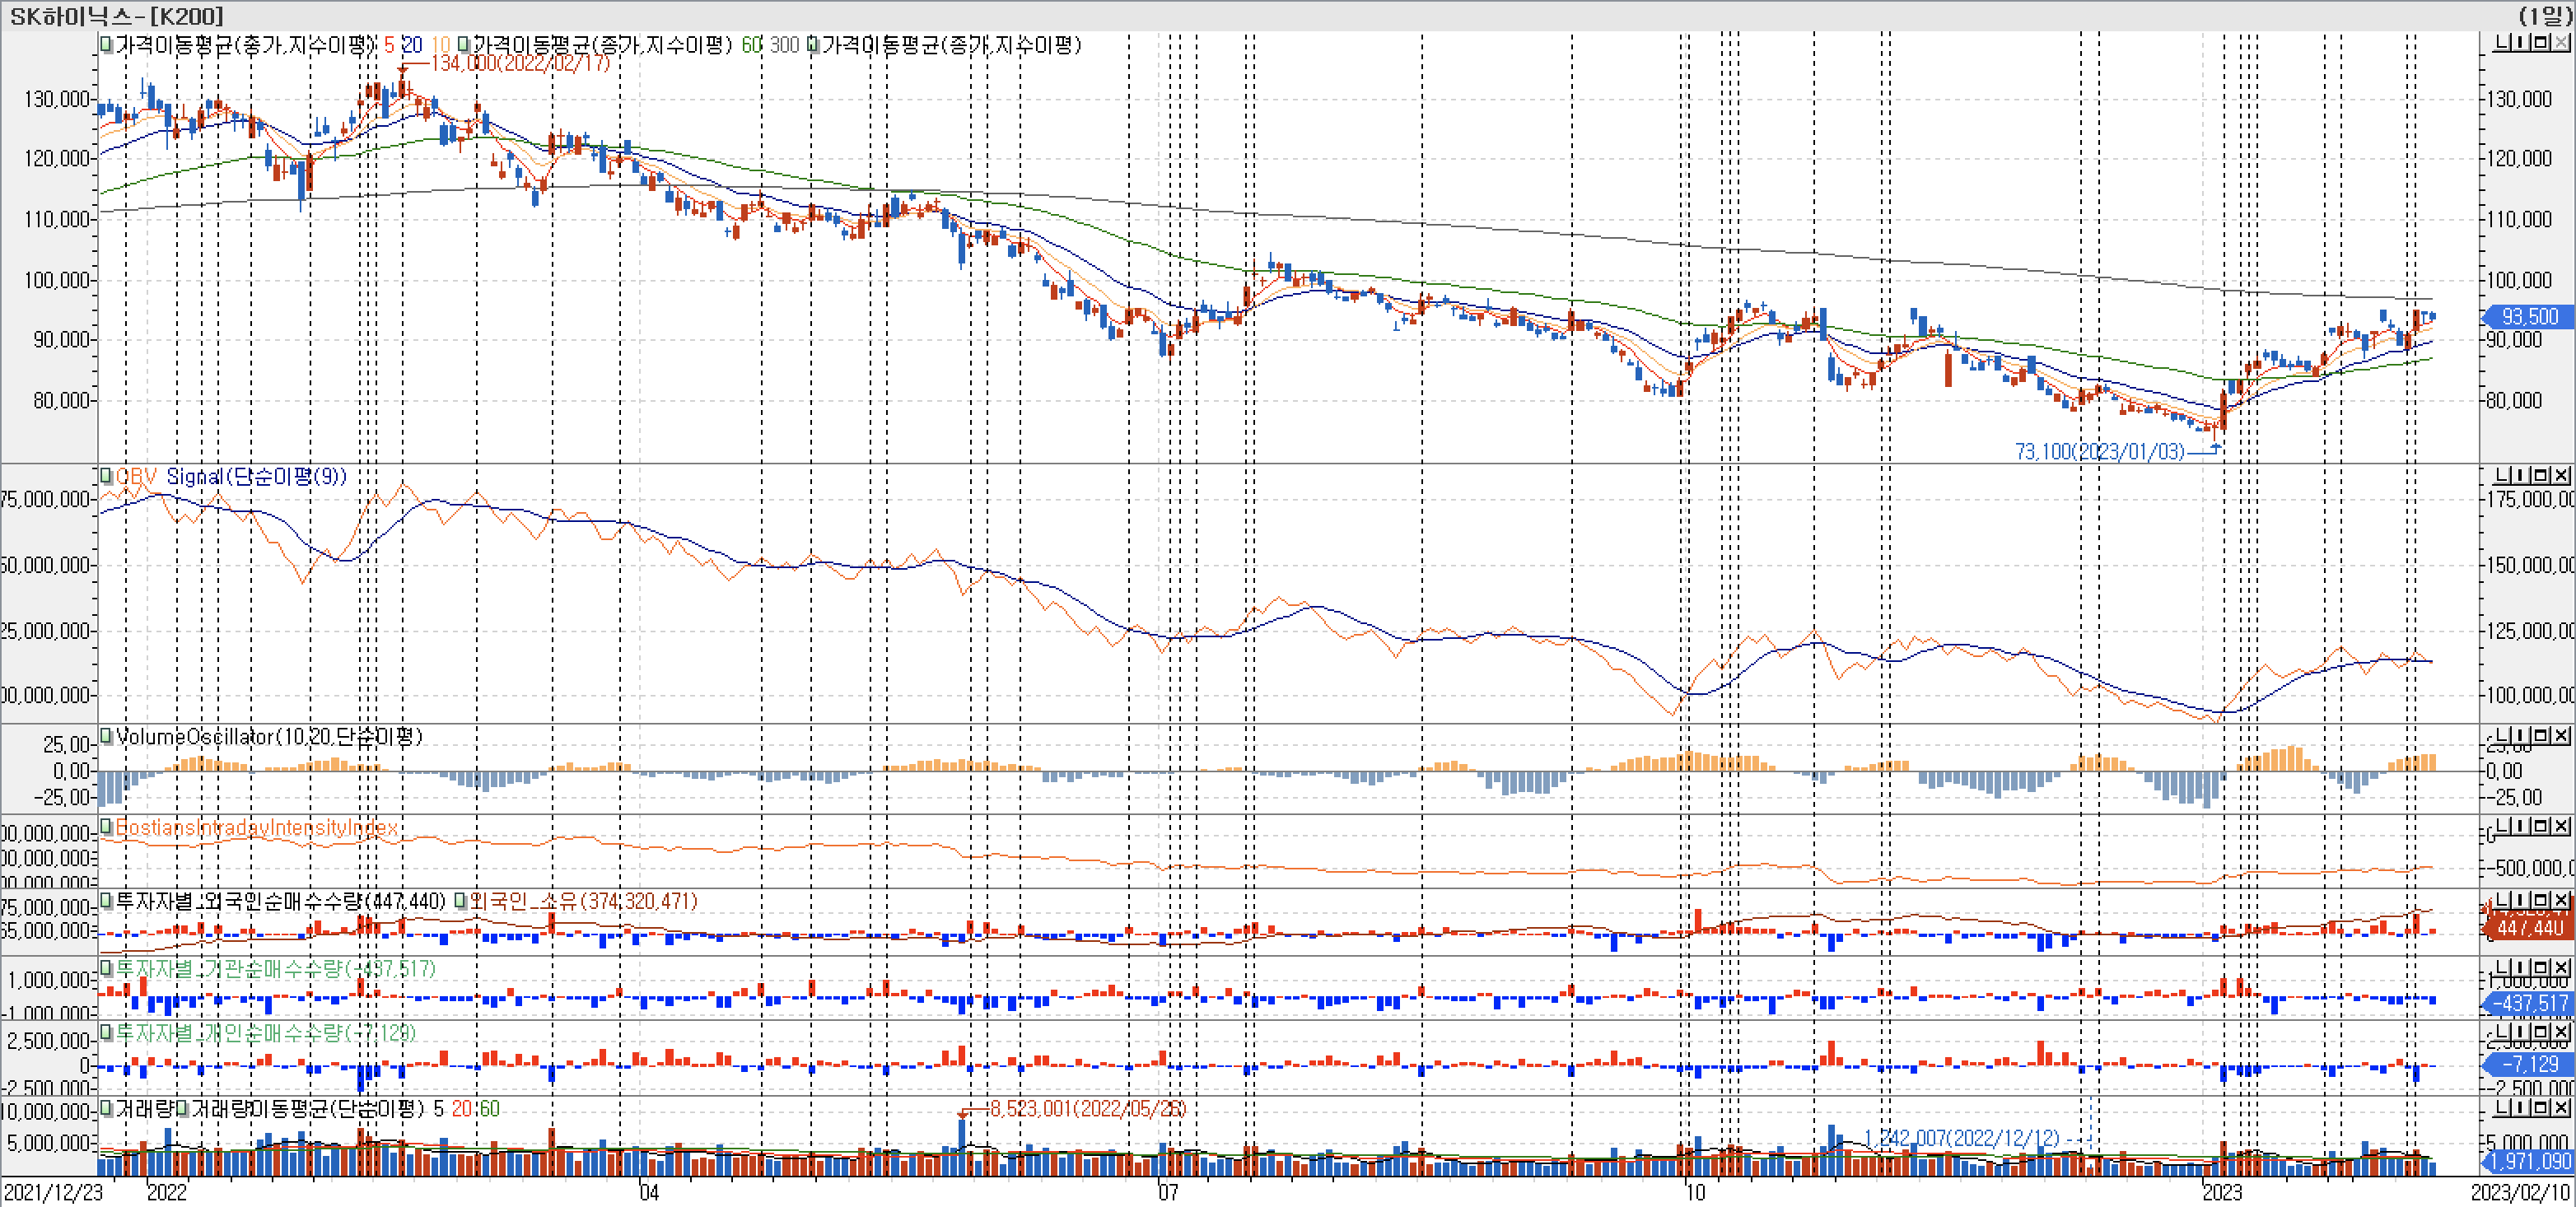Click the L icon in 기관순매수수량 panel
Screen dimensions: 2576x1207
pos(2501,967)
